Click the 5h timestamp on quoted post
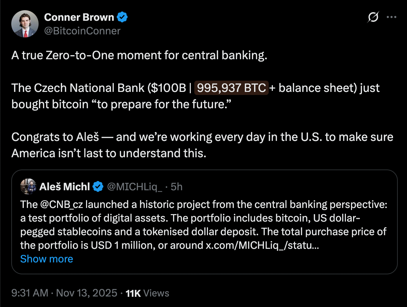The height and width of the screenshot is (307, 407). [176, 187]
